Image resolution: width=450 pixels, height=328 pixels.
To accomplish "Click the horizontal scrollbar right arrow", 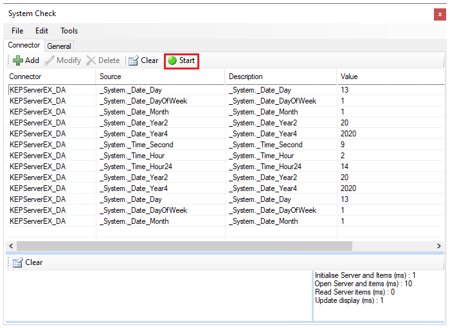I will 439,246.
